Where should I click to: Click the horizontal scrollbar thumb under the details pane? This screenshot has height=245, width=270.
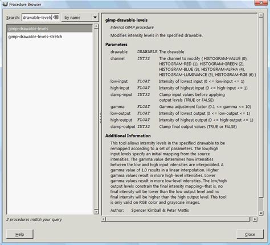coord(178,219)
